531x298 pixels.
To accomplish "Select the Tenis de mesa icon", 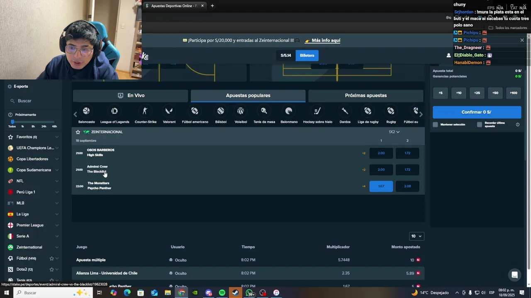I will [x=264, y=111].
